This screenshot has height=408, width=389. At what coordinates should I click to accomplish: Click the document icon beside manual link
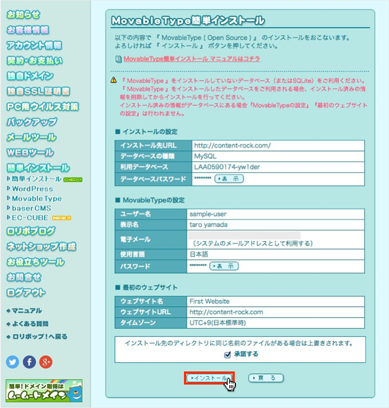pos(118,59)
